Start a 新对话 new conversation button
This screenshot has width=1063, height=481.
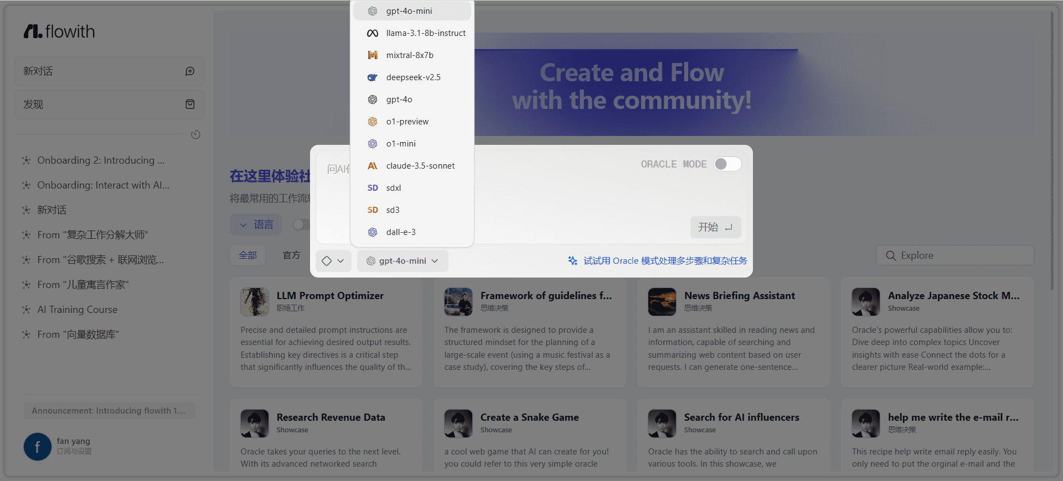110,71
